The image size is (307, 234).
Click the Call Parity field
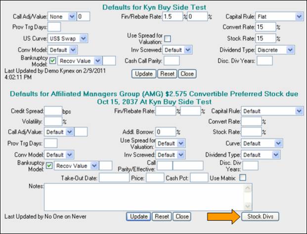[x=165, y=166]
